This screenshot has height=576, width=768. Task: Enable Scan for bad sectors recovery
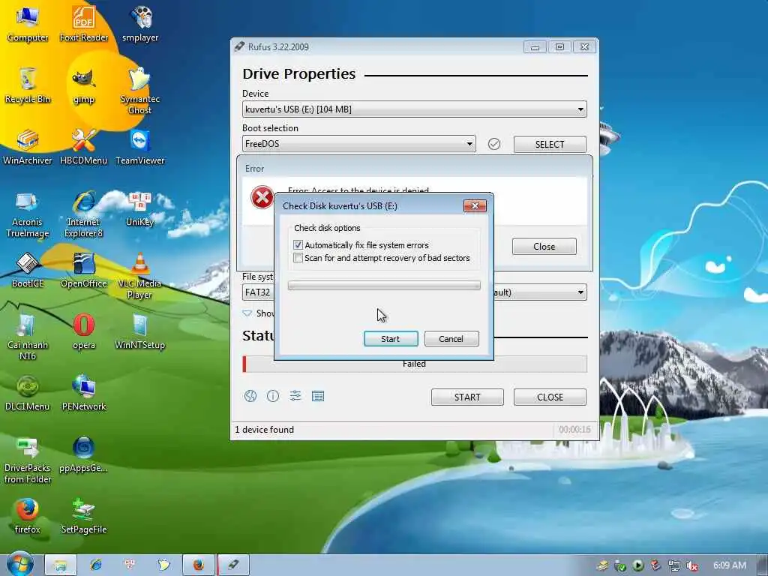(x=298, y=258)
